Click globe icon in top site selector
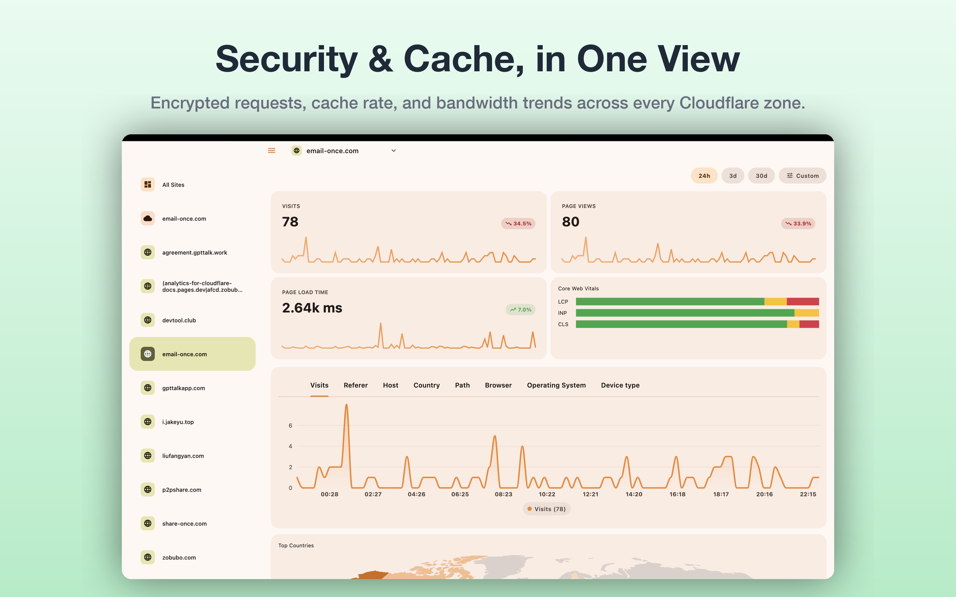The height and width of the screenshot is (597, 956). click(297, 151)
